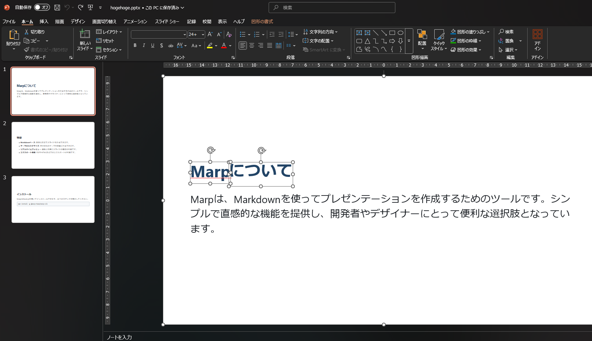Image resolution: width=592 pixels, height=341 pixels.
Task: Click the リセット (Reset) button
Action: tap(105, 40)
